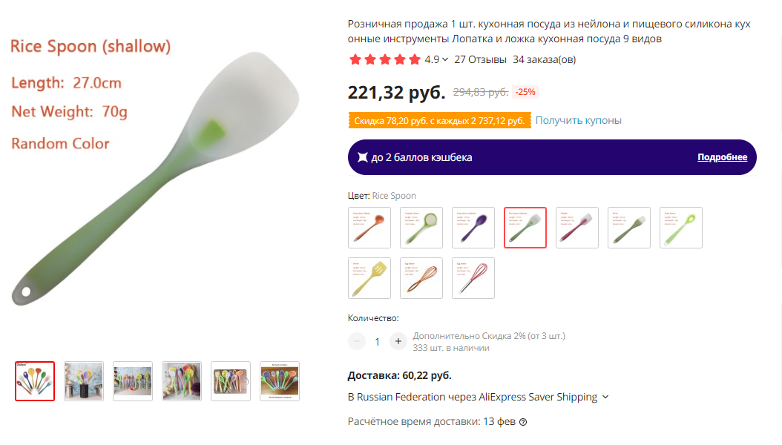Open the thumbnail with utensils in black holder
The height and width of the screenshot is (445, 782).
(84, 381)
